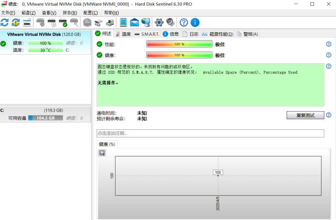336x220 pixels.
Task: Click the green check icon beside 性能
Action: 99,44
